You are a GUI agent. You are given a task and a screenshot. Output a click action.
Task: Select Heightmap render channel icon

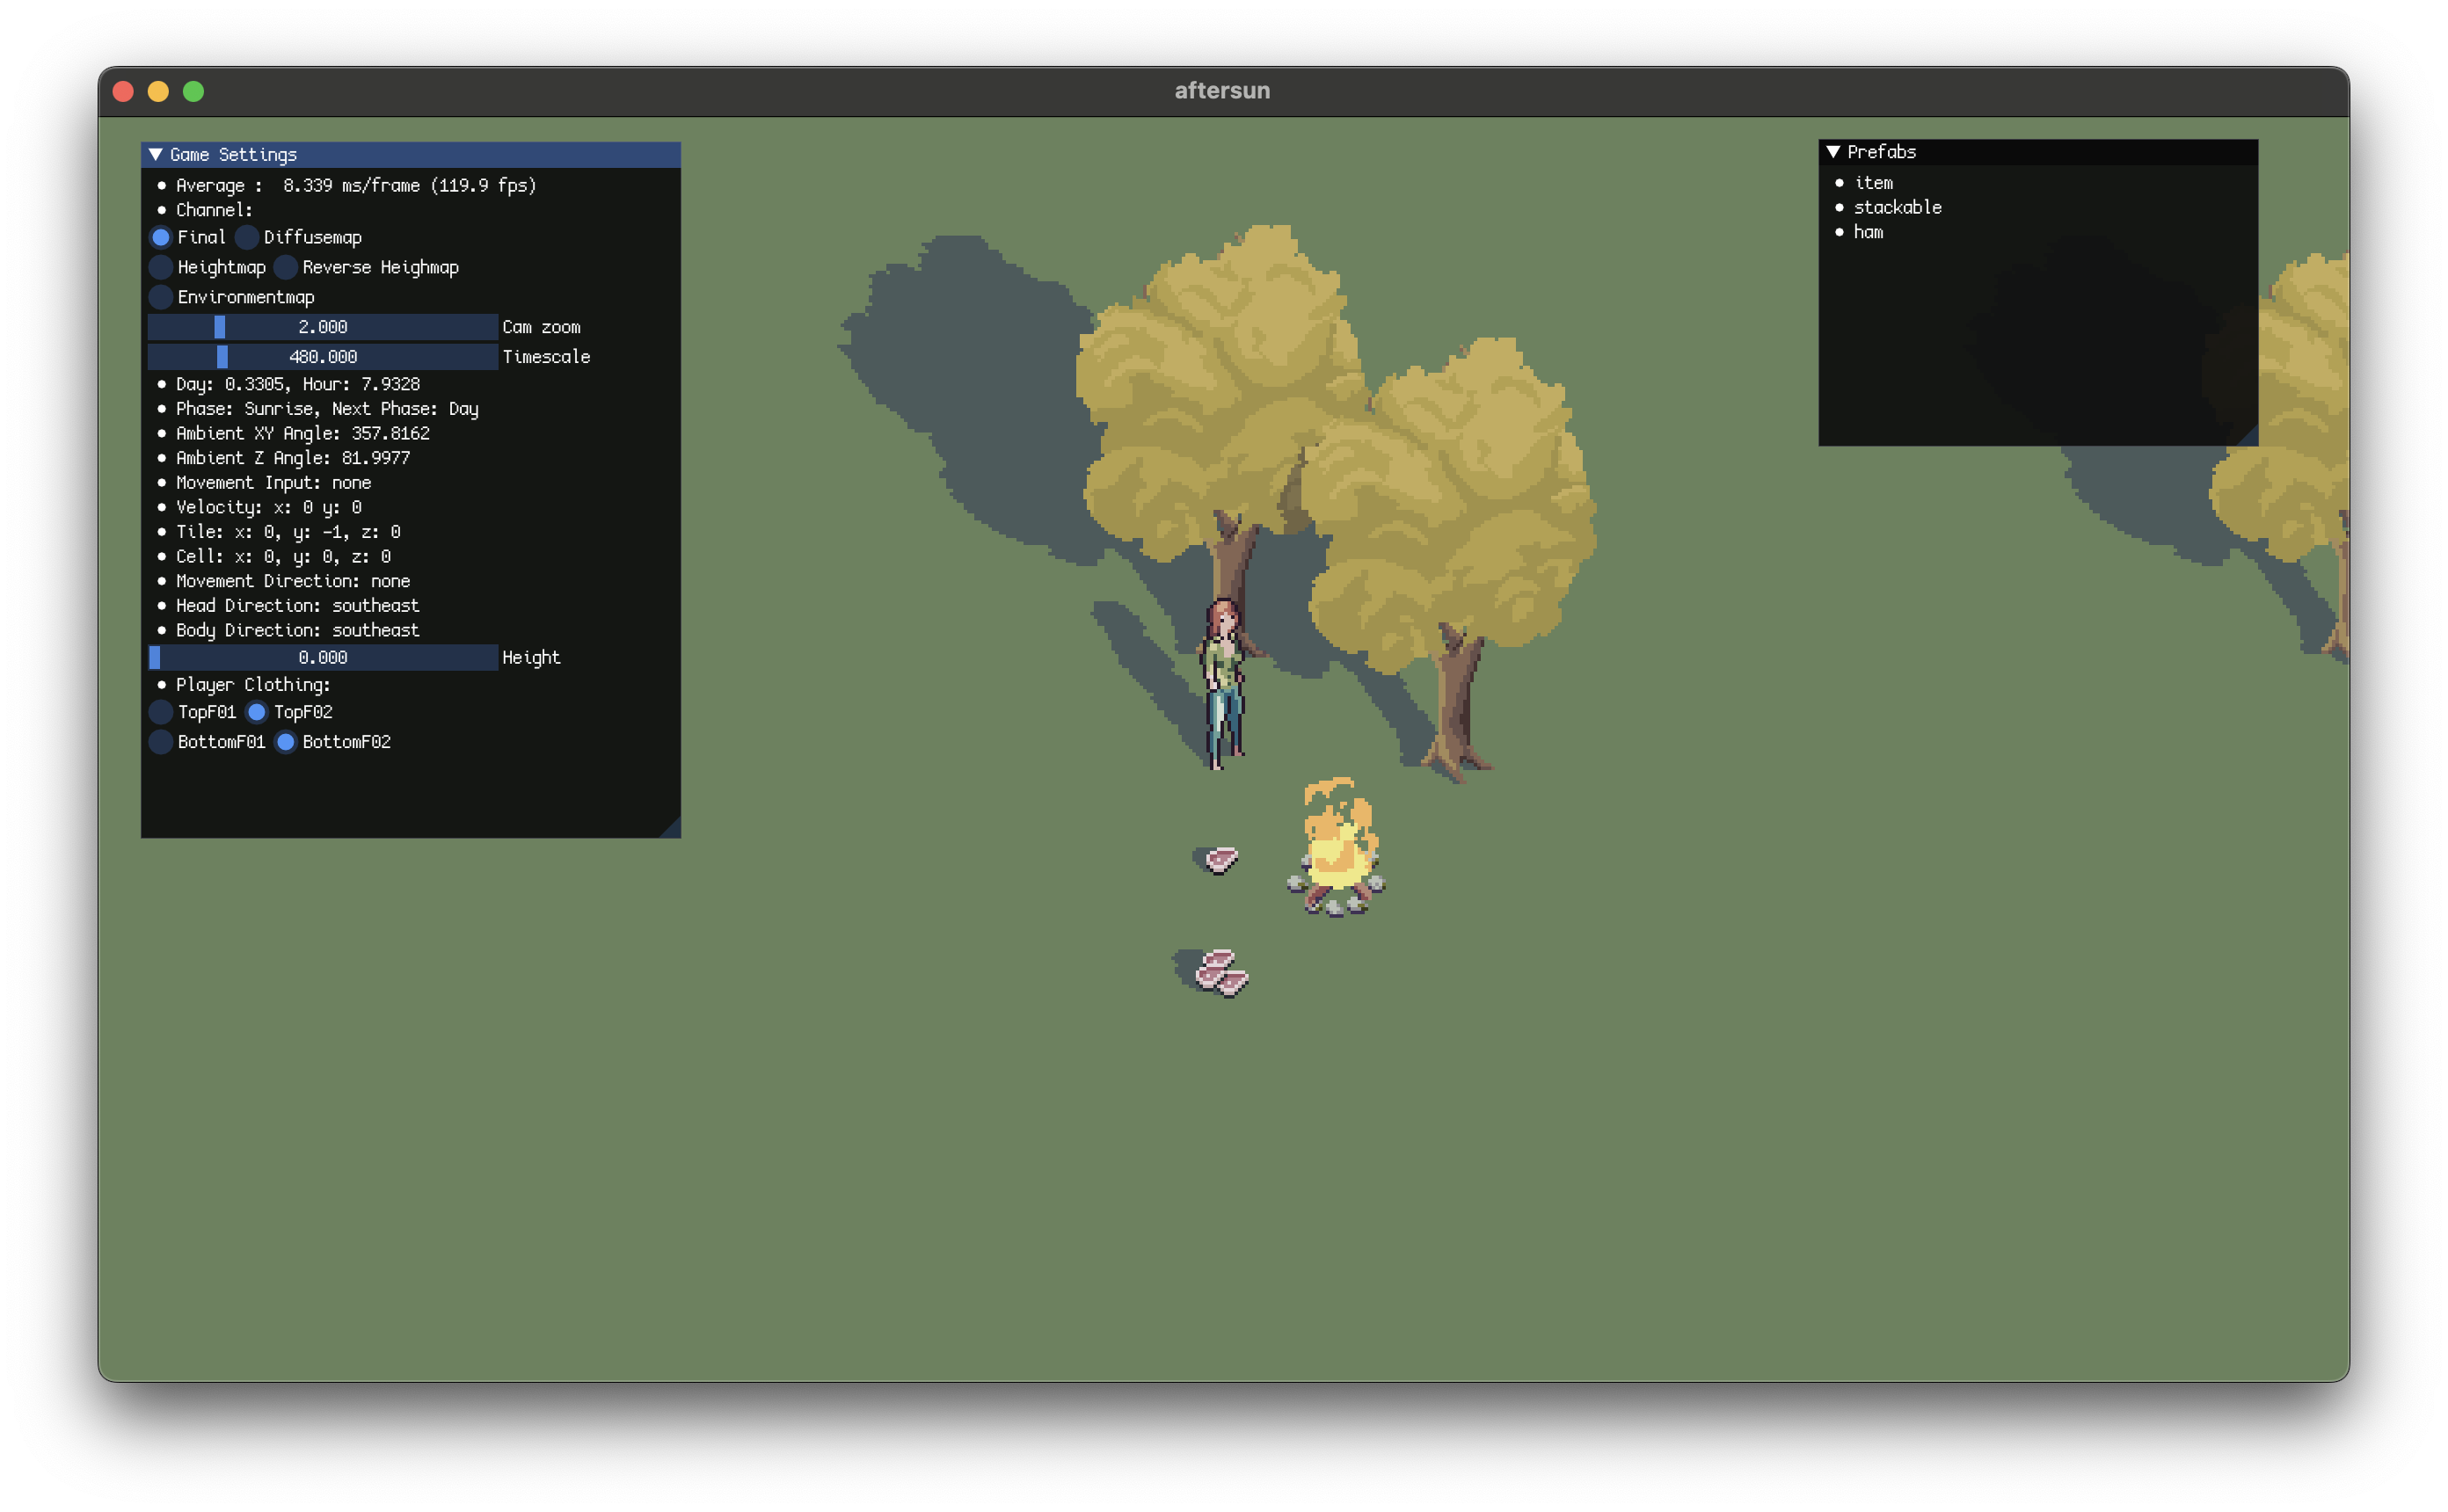(161, 265)
